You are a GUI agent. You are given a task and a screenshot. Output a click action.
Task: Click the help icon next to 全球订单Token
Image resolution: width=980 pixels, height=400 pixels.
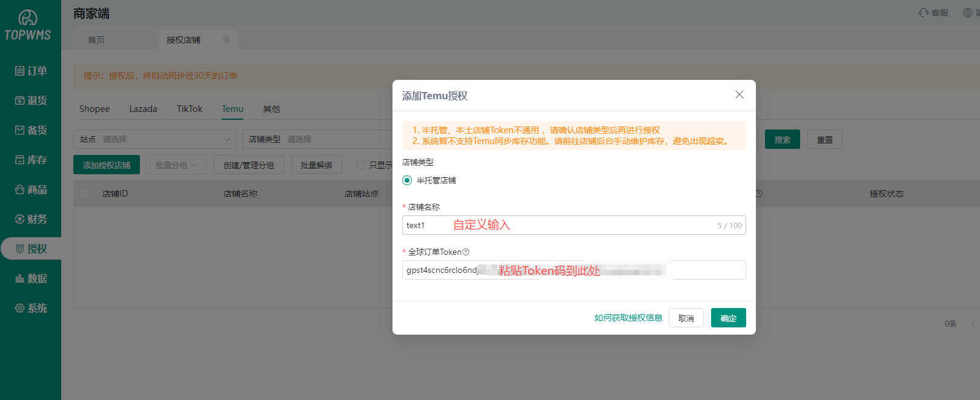466,252
